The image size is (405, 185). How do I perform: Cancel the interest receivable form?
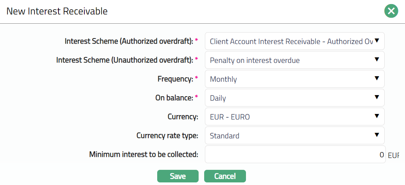point(225,176)
